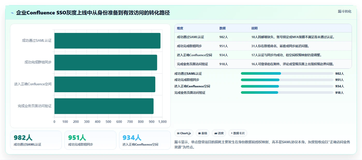The image size is (362, 160).
Task: Click the 漏斗转化 tag in the header
Action: [x=345, y=11]
